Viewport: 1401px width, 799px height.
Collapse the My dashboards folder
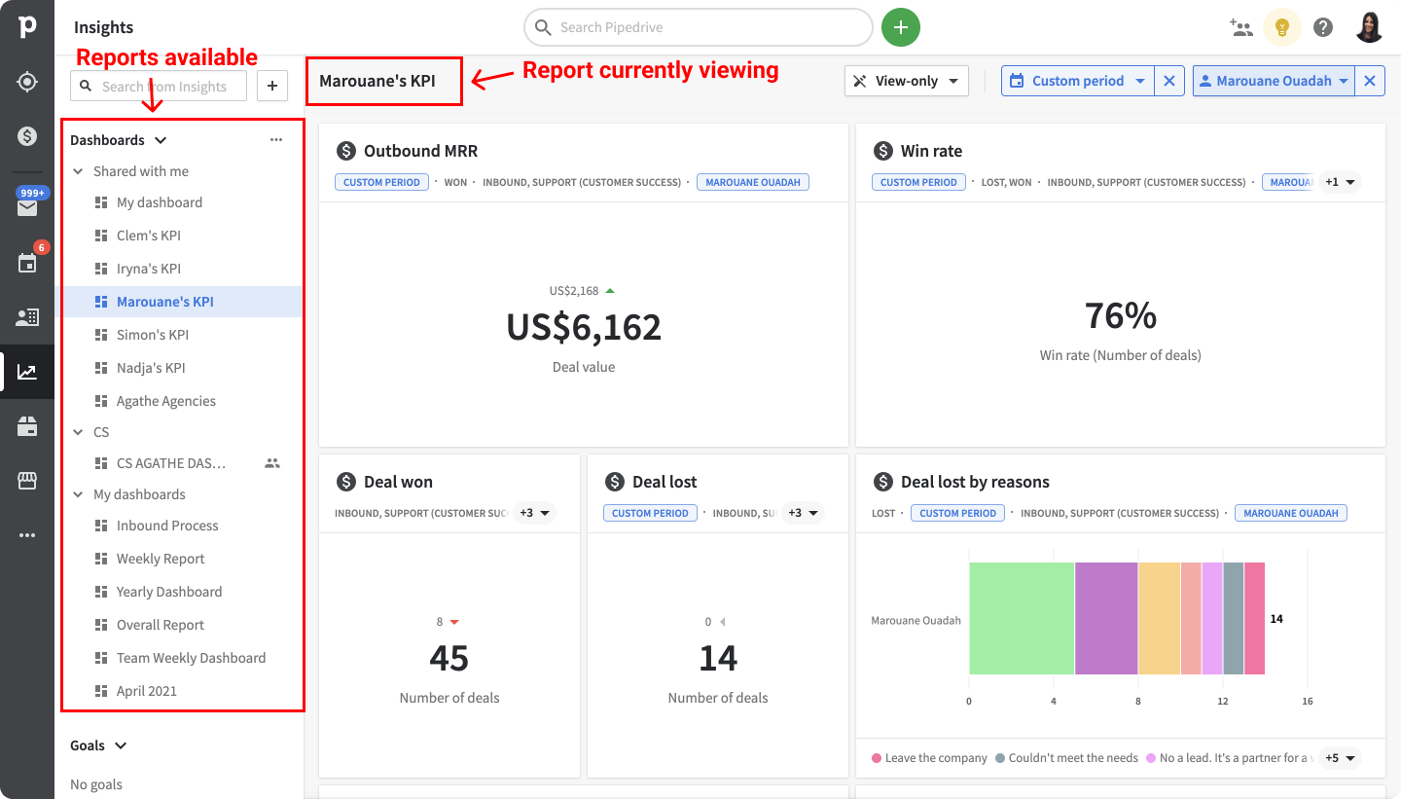[x=78, y=494]
